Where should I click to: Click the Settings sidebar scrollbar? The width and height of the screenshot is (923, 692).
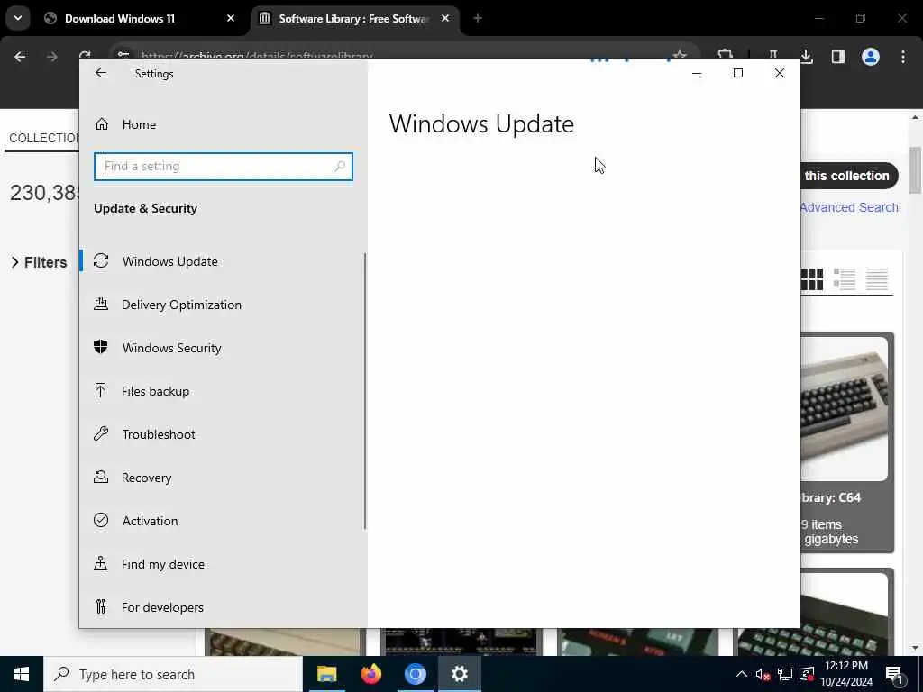coord(365,391)
